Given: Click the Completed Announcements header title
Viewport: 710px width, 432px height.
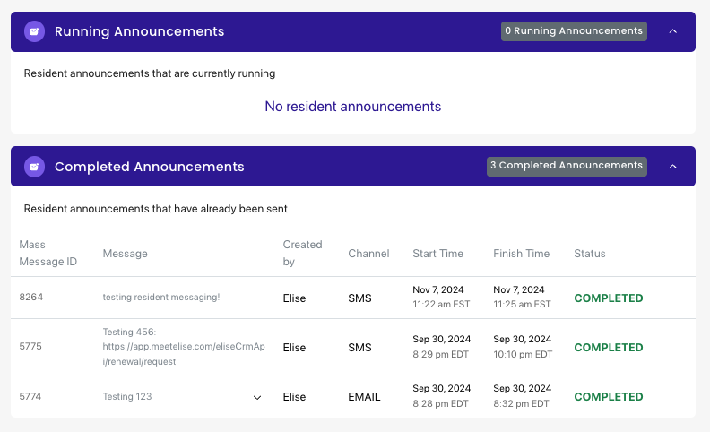Looking at the screenshot, I should pyautogui.click(x=150, y=167).
